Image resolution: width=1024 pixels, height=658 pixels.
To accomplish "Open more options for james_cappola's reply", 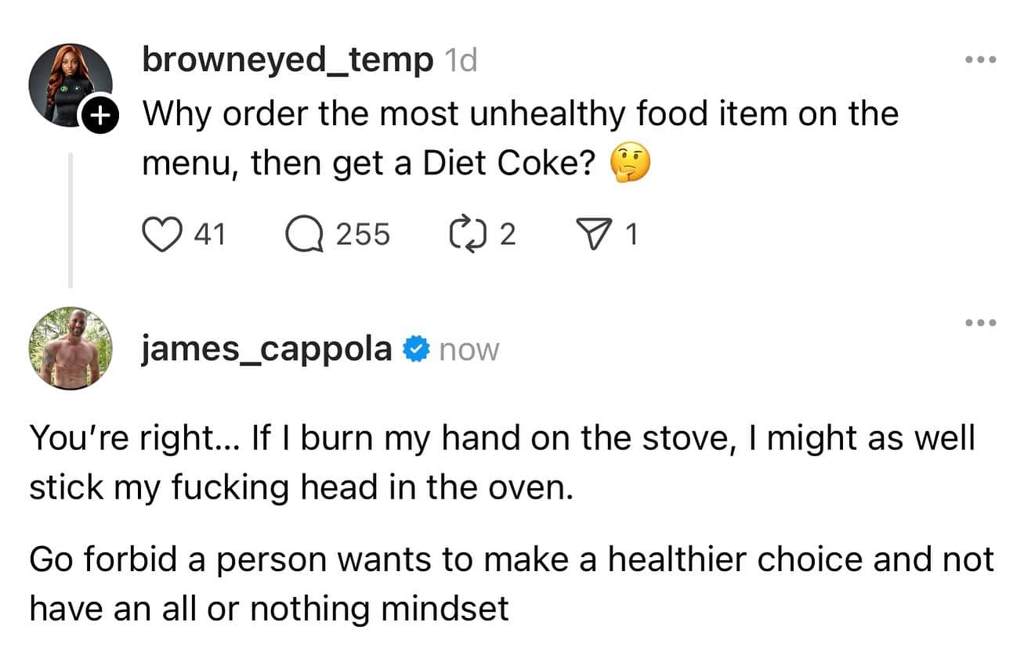I will coord(981,322).
